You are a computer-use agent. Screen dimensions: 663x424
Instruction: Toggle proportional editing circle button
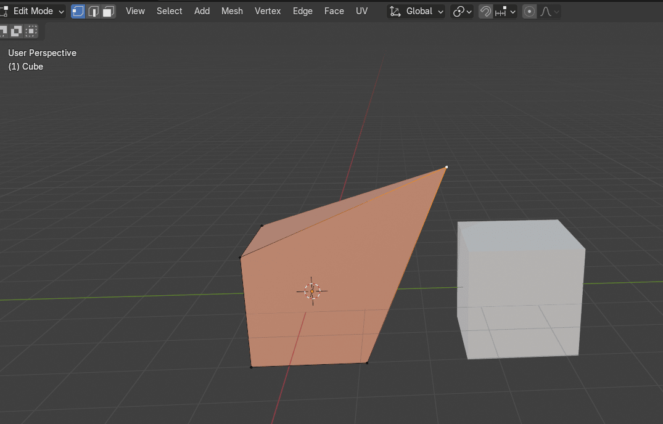[x=529, y=11]
